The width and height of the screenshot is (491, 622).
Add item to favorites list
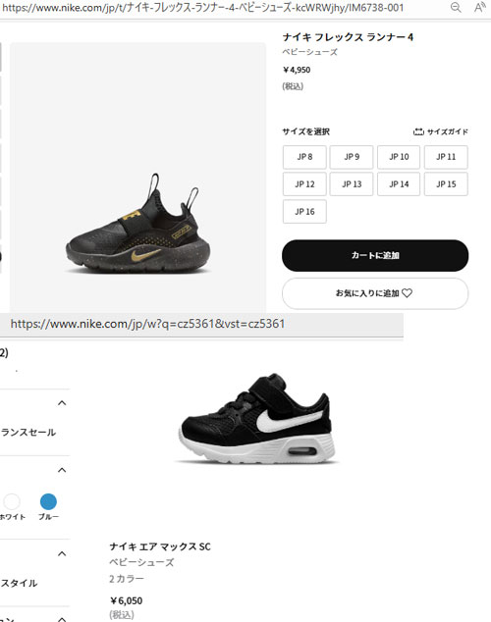point(375,293)
